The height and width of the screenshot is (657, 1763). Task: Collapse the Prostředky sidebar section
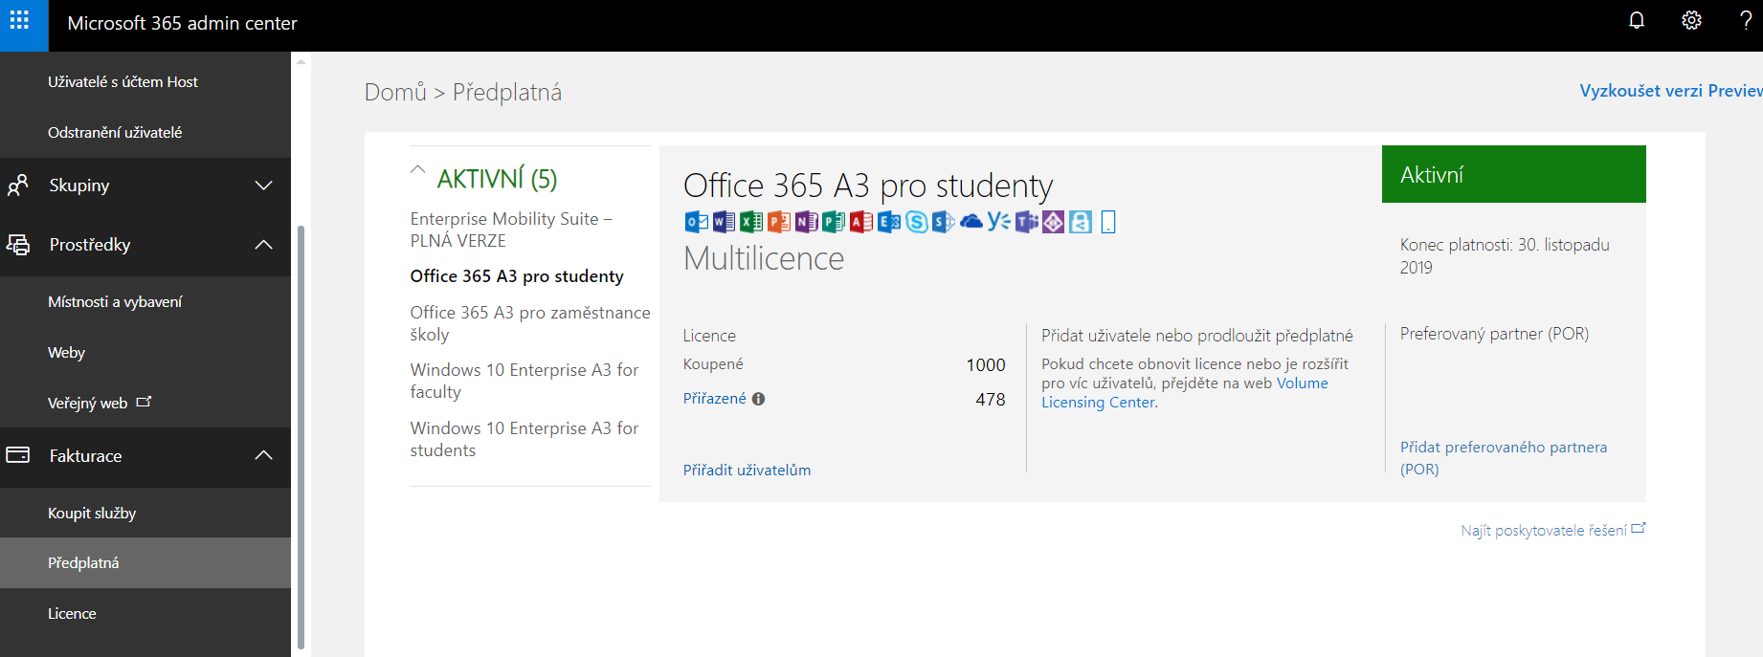click(x=263, y=245)
